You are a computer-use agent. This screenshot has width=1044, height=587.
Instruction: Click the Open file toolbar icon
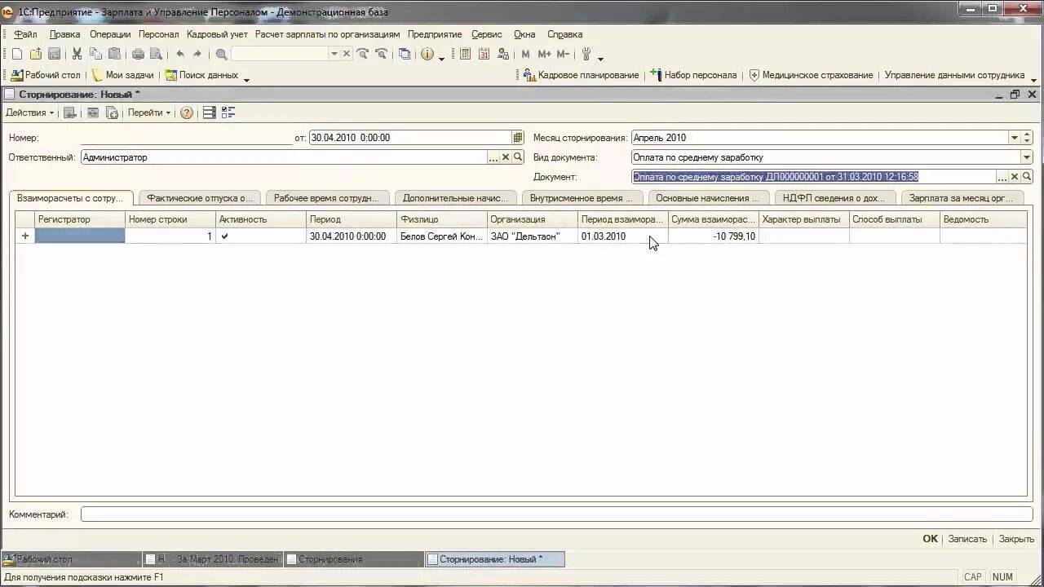35,54
